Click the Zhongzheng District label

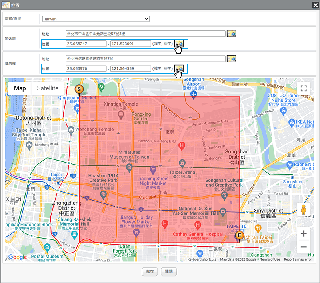coord(67,208)
